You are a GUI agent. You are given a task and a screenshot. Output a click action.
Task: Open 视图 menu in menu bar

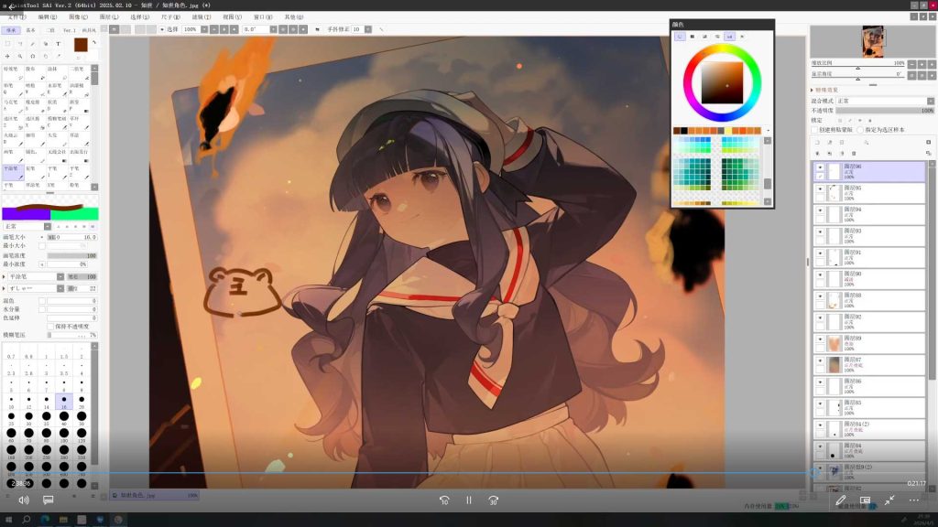click(232, 17)
